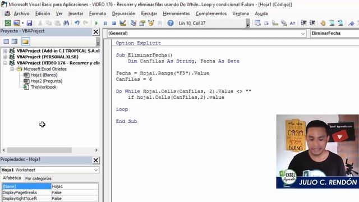The height and width of the screenshot is (202, 359).
Task: Open the Insertar menu
Action: coord(76,13)
